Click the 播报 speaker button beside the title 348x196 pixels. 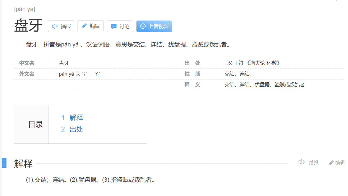point(61,26)
